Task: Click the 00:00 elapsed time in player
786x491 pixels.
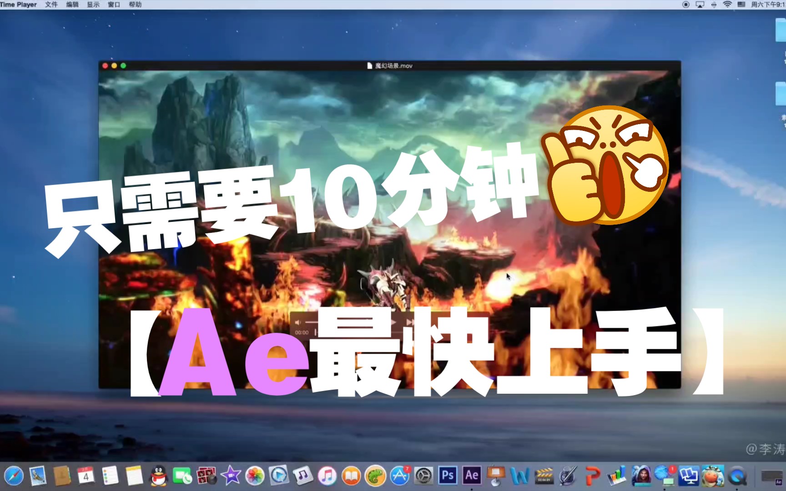Action: tap(302, 333)
